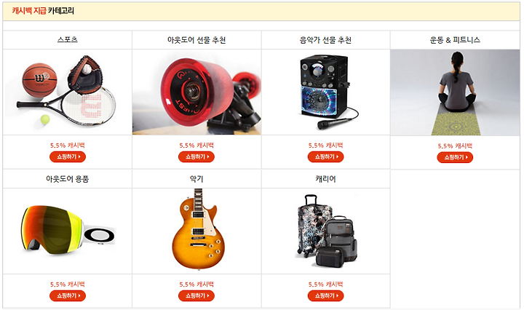Open the yoga mat fitness image
The height and width of the screenshot is (310, 524).
click(x=455, y=92)
